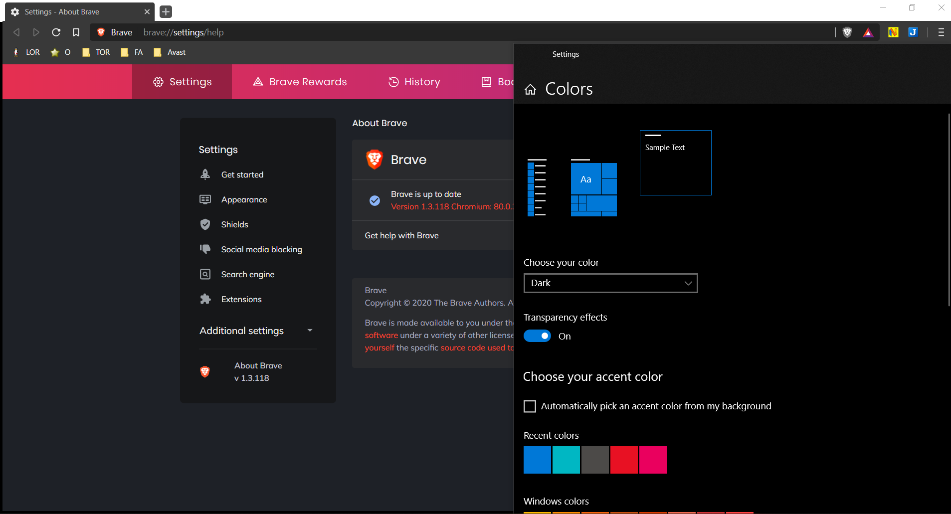Click the 'source code used to' link
The width and height of the screenshot is (951, 514).
[x=477, y=347]
